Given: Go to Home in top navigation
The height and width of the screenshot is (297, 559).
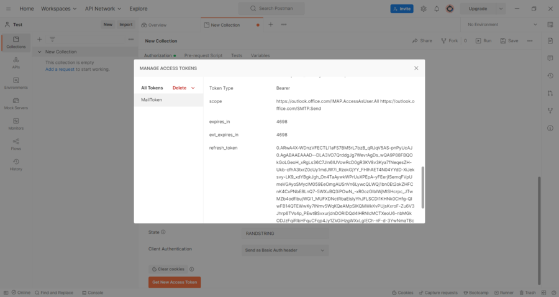Looking at the screenshot, I should pyautogui.click(x=26, y=9).
